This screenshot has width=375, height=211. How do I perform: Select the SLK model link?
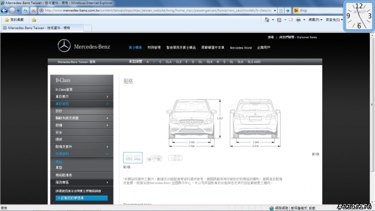[x=240, y=62]
